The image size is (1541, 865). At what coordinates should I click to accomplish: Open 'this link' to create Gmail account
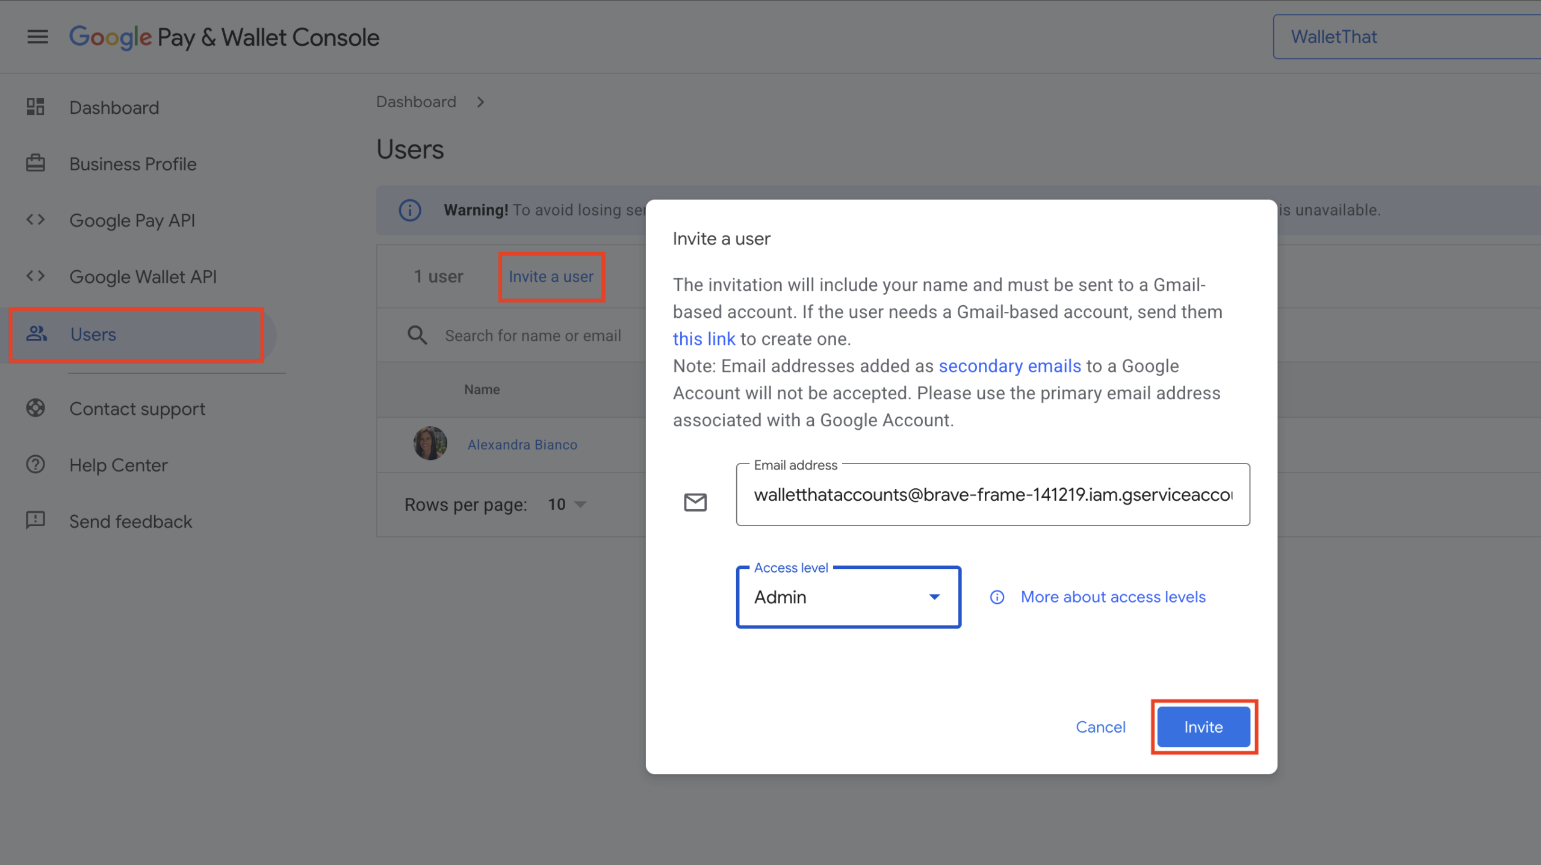[x=704, y=338]
